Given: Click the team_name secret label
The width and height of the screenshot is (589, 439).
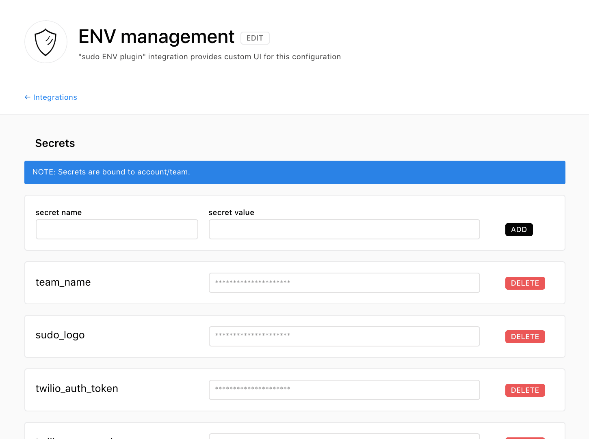Looking at the screenshot, I should click(x=63, y=282).
